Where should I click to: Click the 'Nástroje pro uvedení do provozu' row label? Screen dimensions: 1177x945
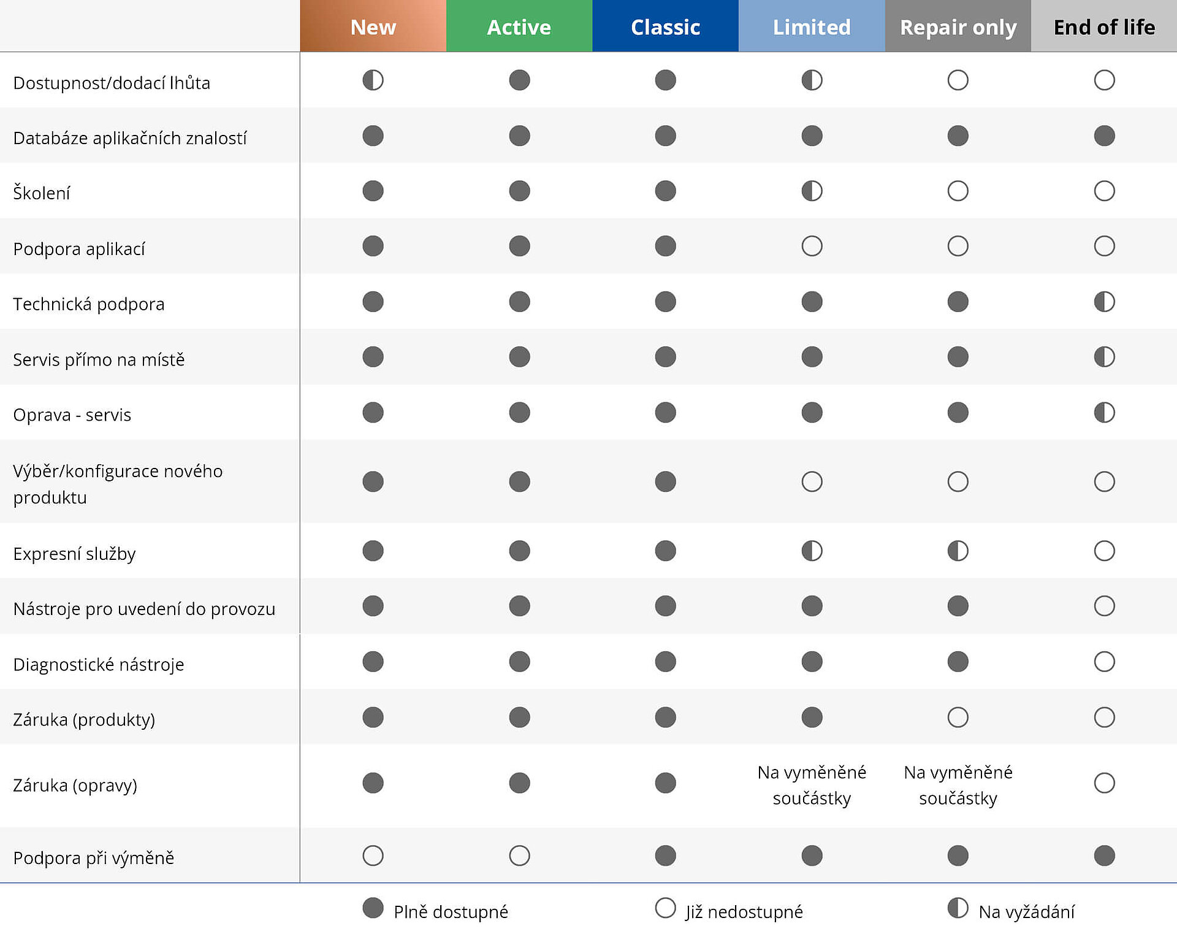pyautogui.click(x=144, y=609)
